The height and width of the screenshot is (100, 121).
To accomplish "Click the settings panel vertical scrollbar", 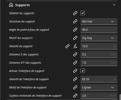I will pyautogui.click(x=120, y=97).
